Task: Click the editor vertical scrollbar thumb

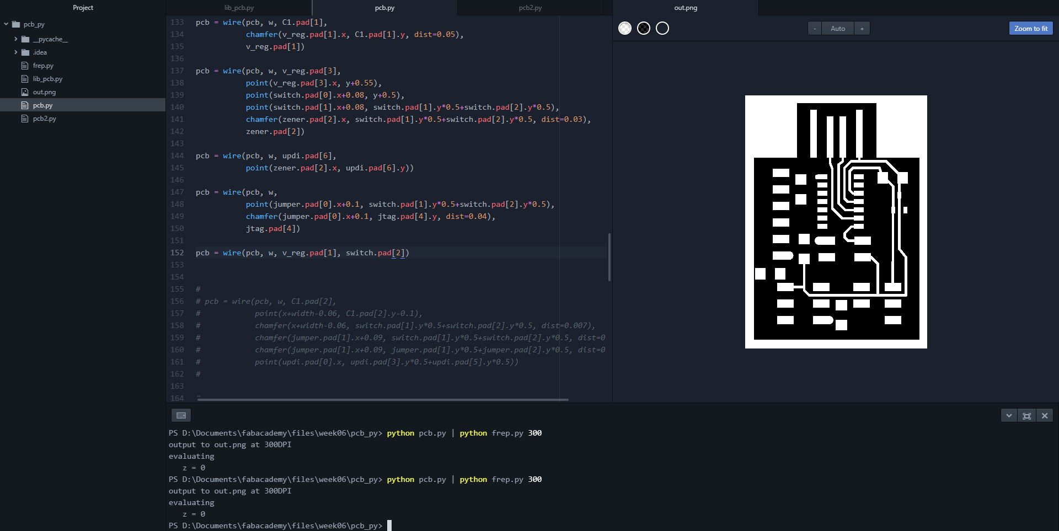Action: (609, 257)
